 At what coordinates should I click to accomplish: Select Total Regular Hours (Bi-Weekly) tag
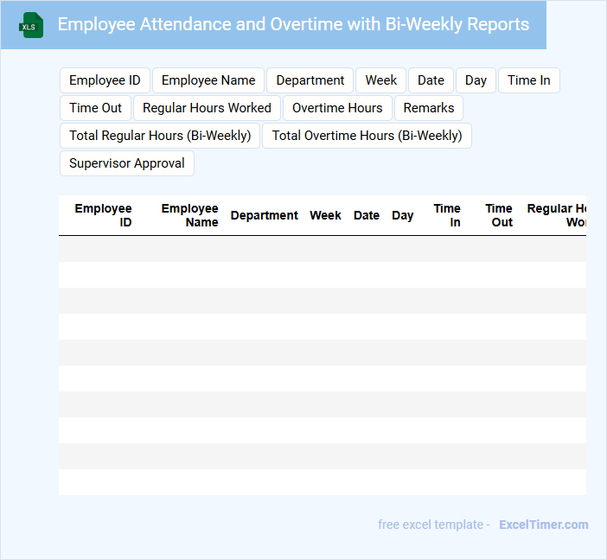coord(160,136)
